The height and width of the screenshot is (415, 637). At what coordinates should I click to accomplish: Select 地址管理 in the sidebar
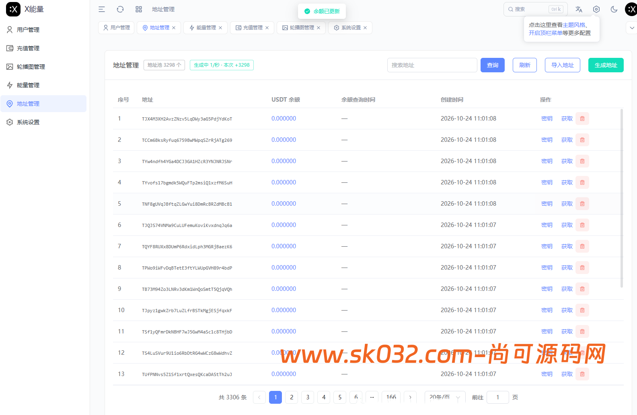(x=43, y=104)
